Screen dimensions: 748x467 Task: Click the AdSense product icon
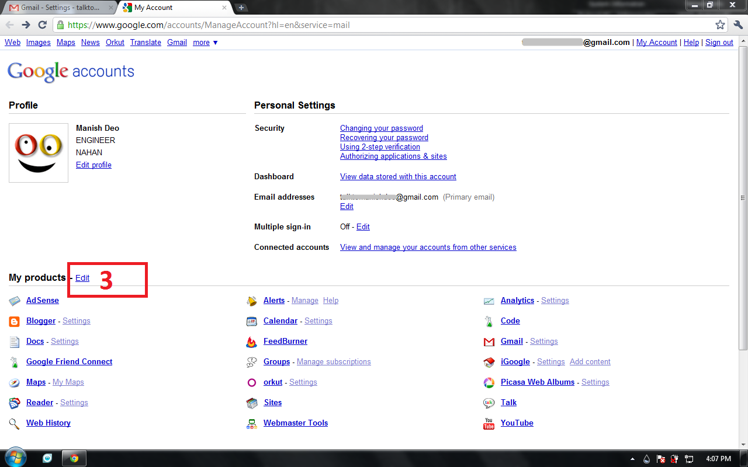tap(15, 301)
